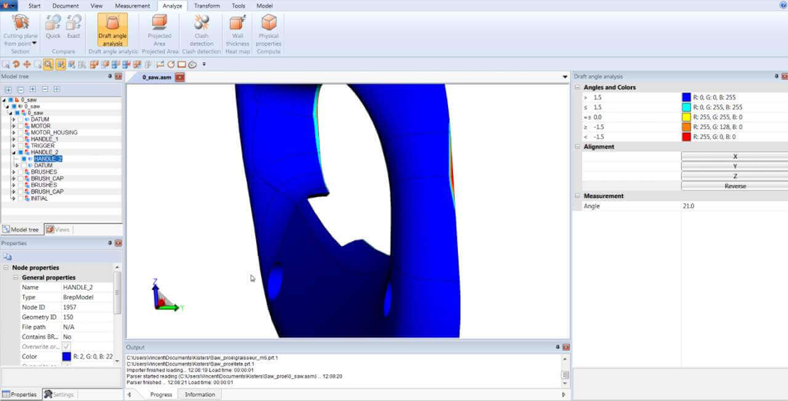
Task: Run the Exact compare tool
Action: click(x=73, y=28)
